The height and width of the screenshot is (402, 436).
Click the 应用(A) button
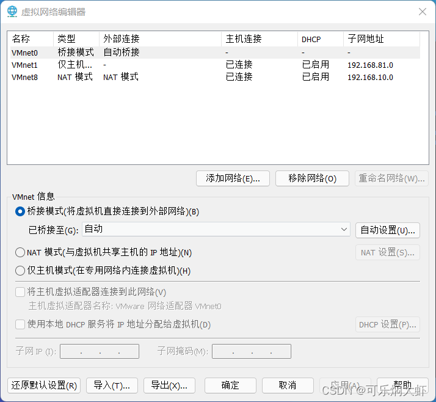click(345, 386)
